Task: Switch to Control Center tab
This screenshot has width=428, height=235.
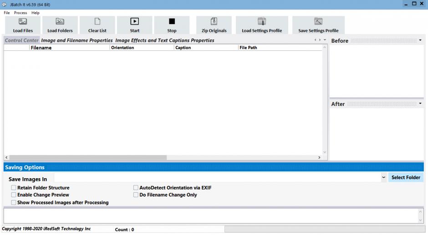Action: click(x=22, y=40)
